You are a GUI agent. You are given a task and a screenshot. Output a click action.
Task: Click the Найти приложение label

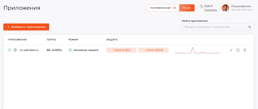point(195,21)
